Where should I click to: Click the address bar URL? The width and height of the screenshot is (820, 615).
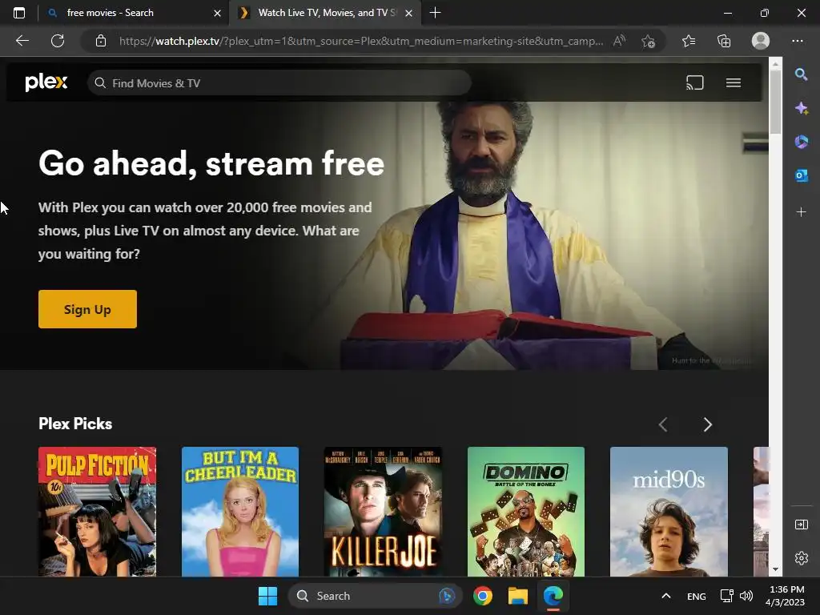[x=361, y=41]
